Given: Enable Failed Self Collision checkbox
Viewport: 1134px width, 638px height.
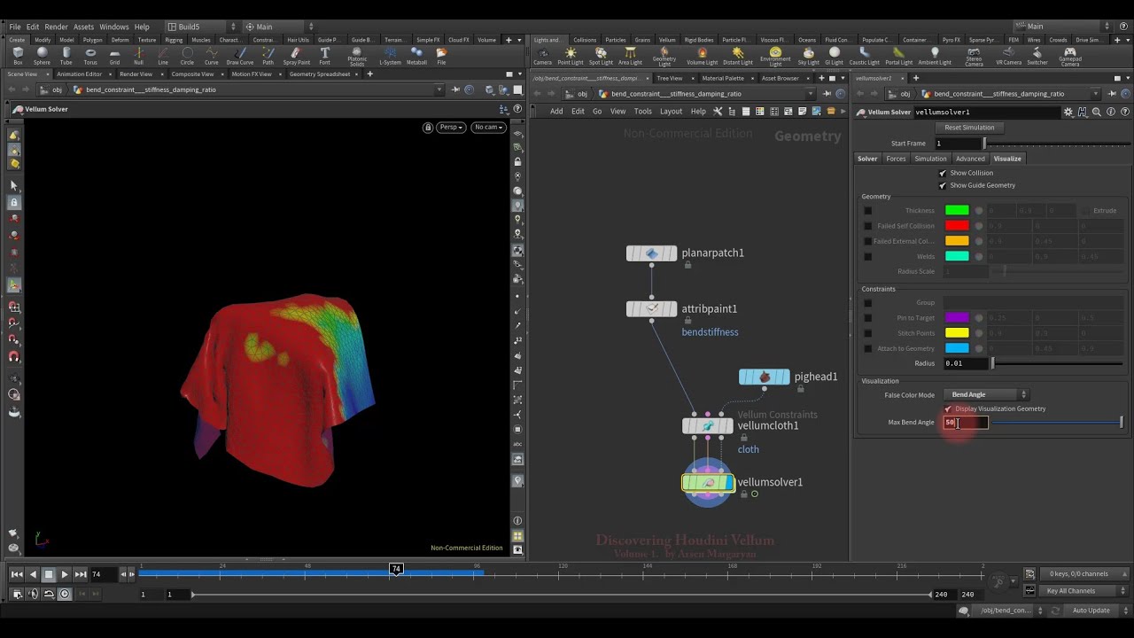Looking at the screenshot, I should (x=868, y=226).
